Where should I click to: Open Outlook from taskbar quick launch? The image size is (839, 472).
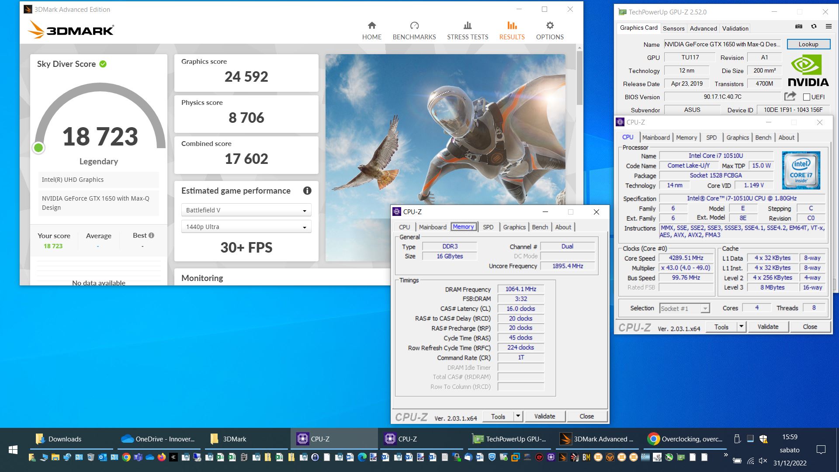click(103, 458)
